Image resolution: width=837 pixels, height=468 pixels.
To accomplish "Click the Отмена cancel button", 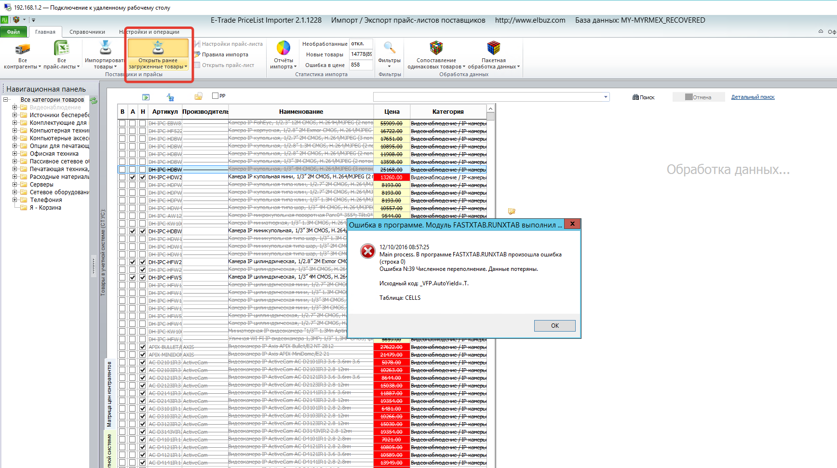I will [699, 97].
